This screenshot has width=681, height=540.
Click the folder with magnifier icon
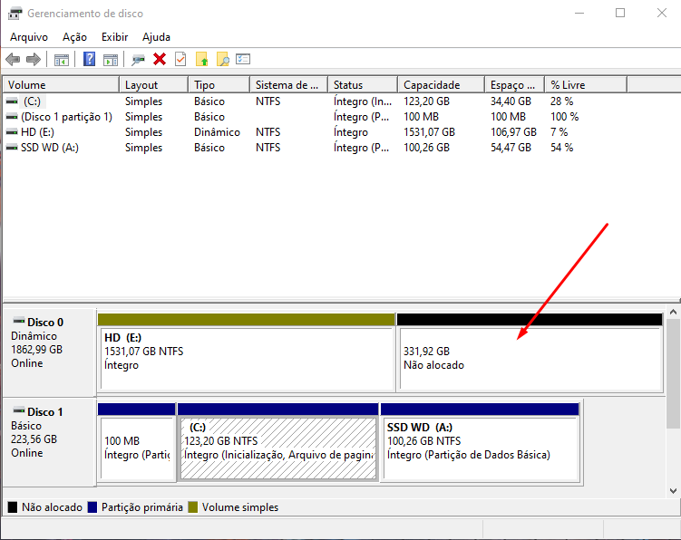[x=223, y=59]
